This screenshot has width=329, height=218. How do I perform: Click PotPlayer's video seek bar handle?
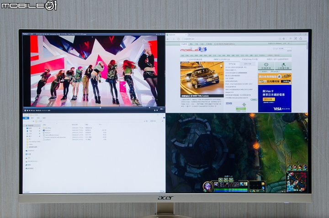[100, 108]
